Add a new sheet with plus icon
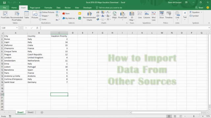 tap(42, 112)
